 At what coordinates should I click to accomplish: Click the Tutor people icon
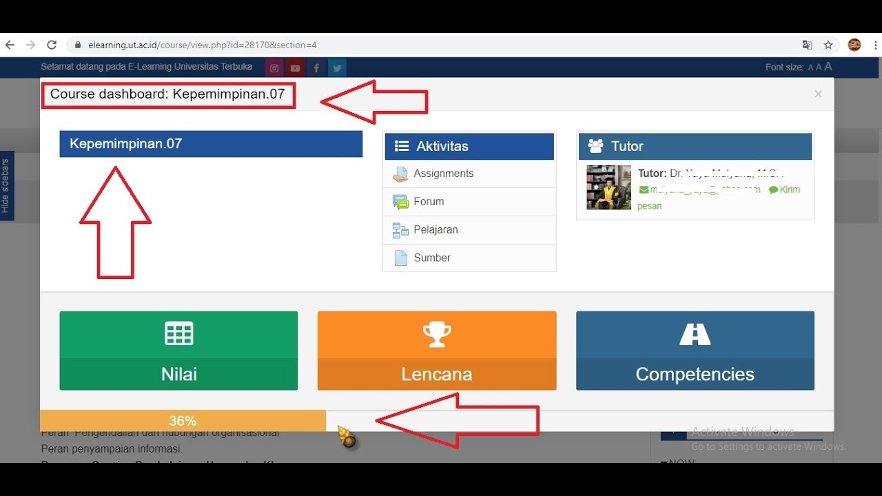point(595,146)
